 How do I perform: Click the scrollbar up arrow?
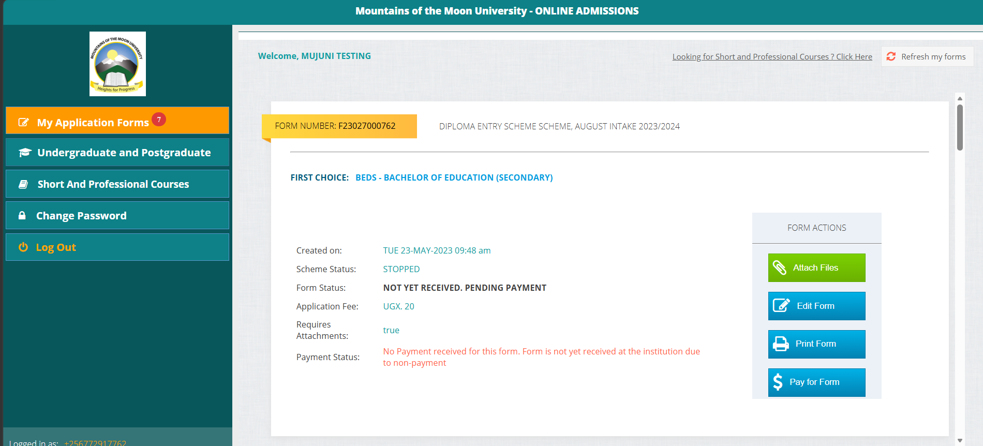[x=960, y=98]
